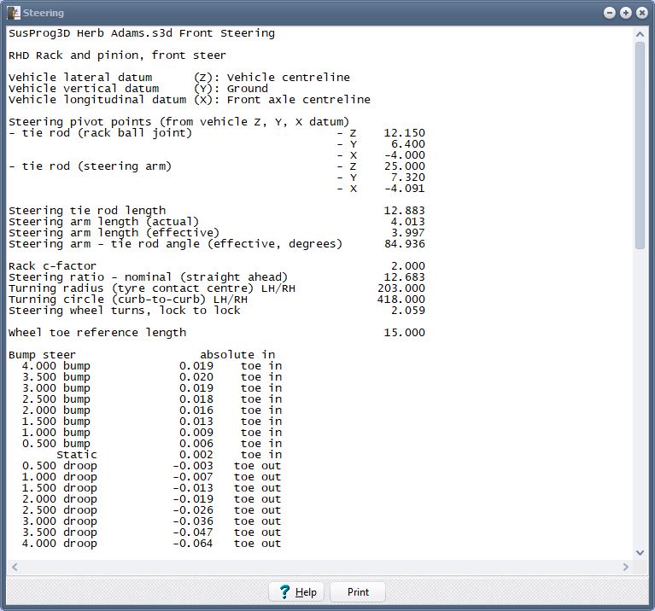Click the horizontal scrollbar right arrow
Image resolution: width=655 pixels, height=611 pixels.
(x=626, y=567)
